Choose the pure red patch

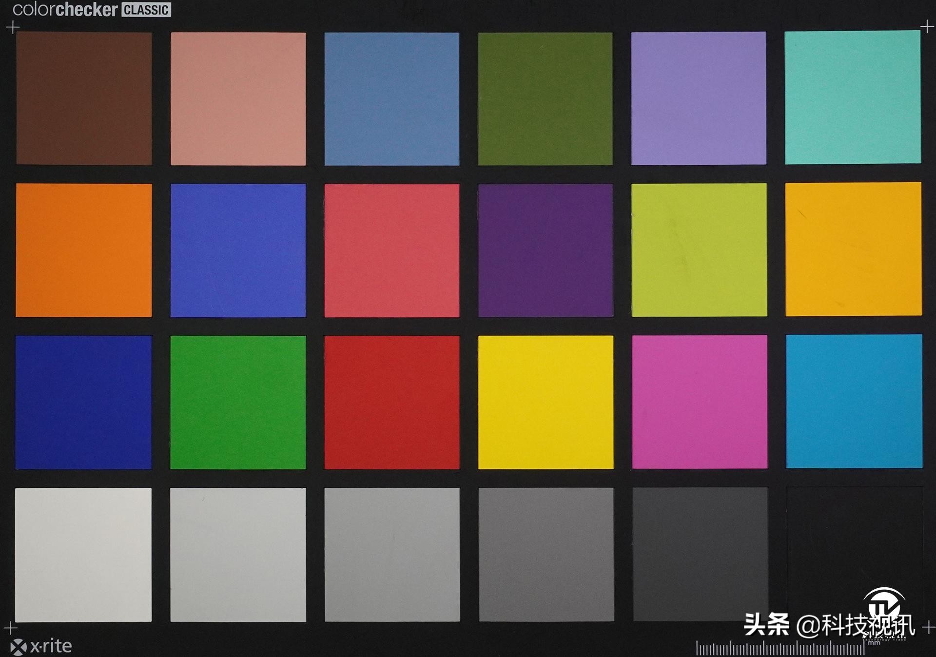[392, 402]
